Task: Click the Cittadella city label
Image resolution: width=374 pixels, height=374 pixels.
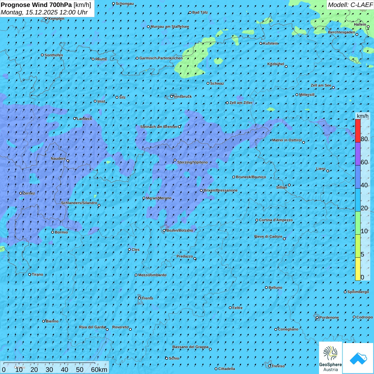Action: pyautogui.click(x=227, y=369)
